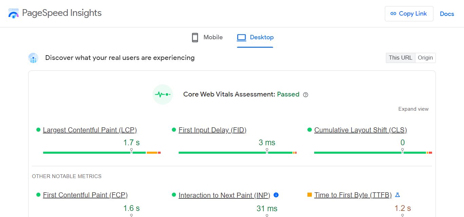Open Largest Contentful Paint (LCP) link
The image size is (464, 217).
90,130
